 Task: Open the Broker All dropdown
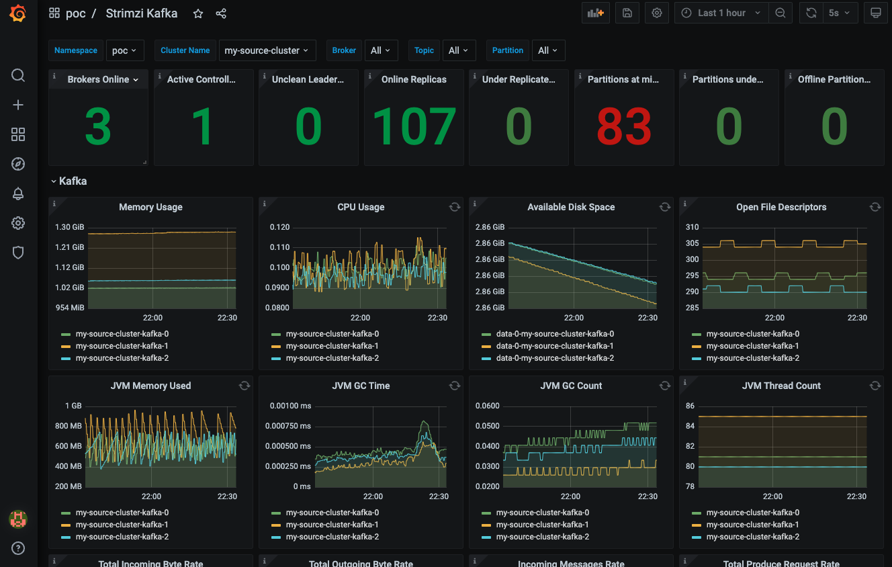[x=380, y=50]
